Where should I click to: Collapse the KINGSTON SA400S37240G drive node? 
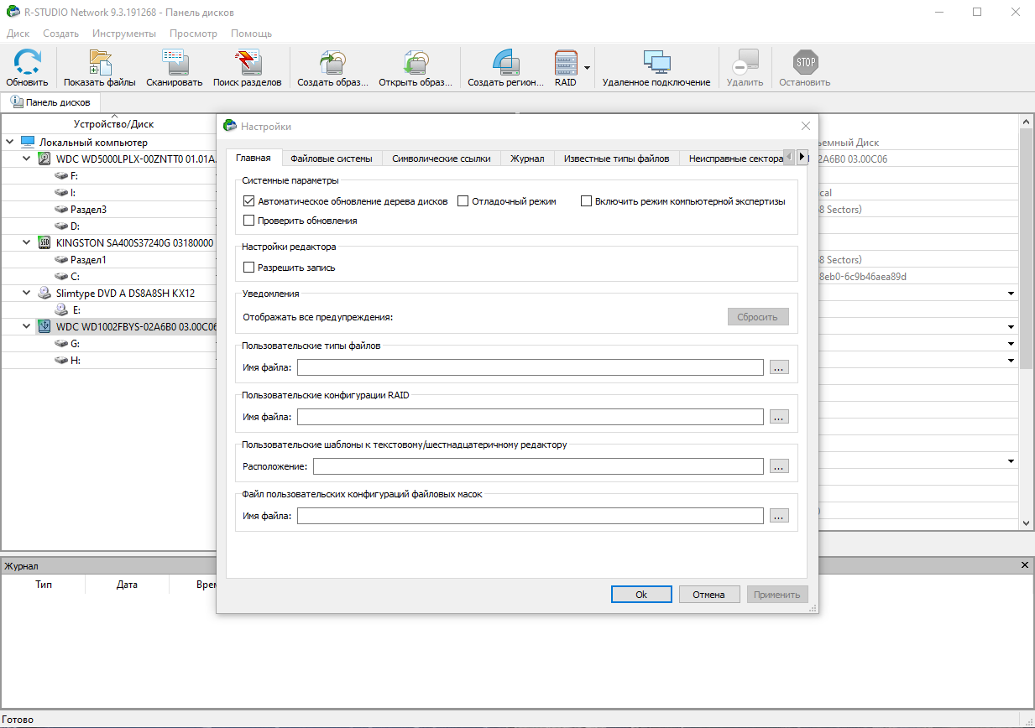28,242
